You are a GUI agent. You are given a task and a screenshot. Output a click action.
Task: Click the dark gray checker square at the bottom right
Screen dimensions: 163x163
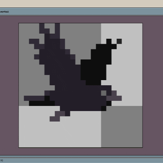pyautogui.click(x=122, y=127)
